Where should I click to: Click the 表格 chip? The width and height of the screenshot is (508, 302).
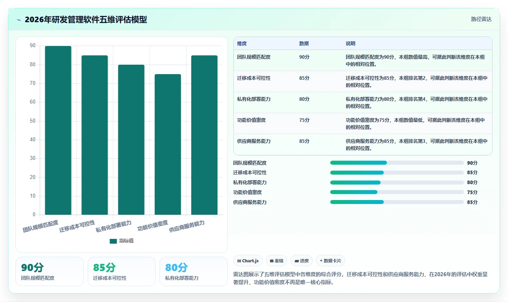[x=277, y=261]
